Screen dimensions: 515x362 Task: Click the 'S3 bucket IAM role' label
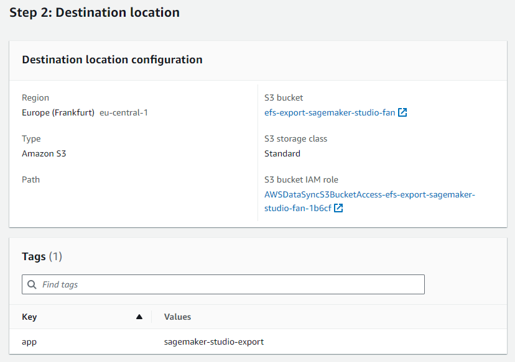[x=301, y=179]
